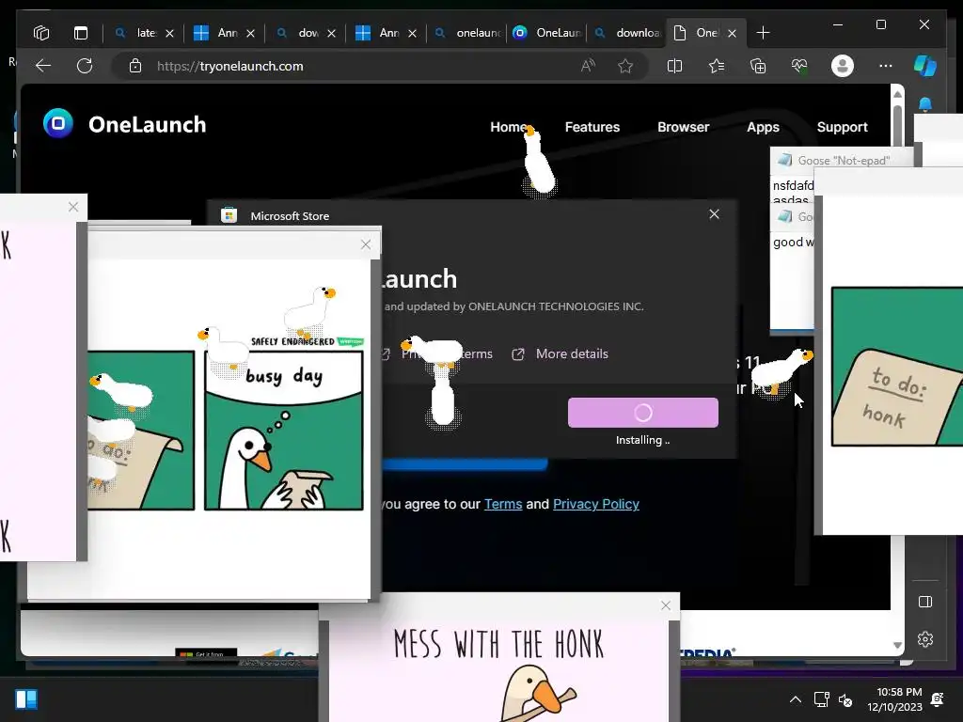Viewport: 963px width, 722px height.
Task: Switch to the OneLaun tab
Action: pyautogui.click(x=547, y=33)
